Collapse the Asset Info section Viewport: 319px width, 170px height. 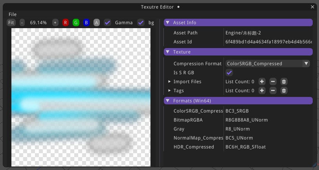tap(168, 22)
